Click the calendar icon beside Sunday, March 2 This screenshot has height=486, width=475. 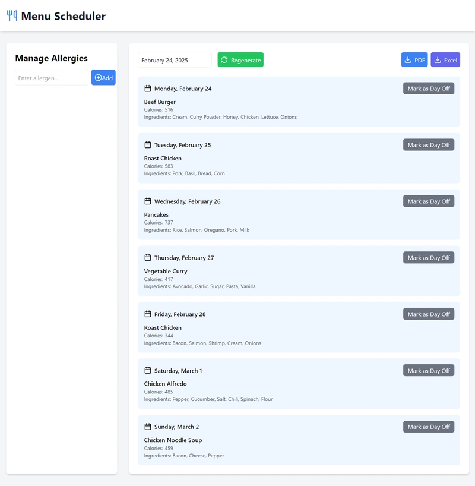click(148, 427)
